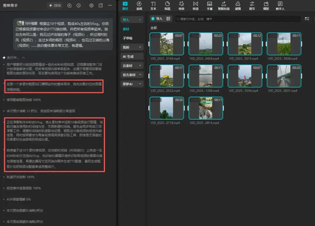Select clip VID_2023...0434.mp4

point(206,44)
